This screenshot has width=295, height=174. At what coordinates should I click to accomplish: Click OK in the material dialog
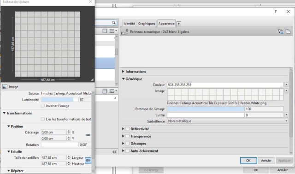(248, 161)
